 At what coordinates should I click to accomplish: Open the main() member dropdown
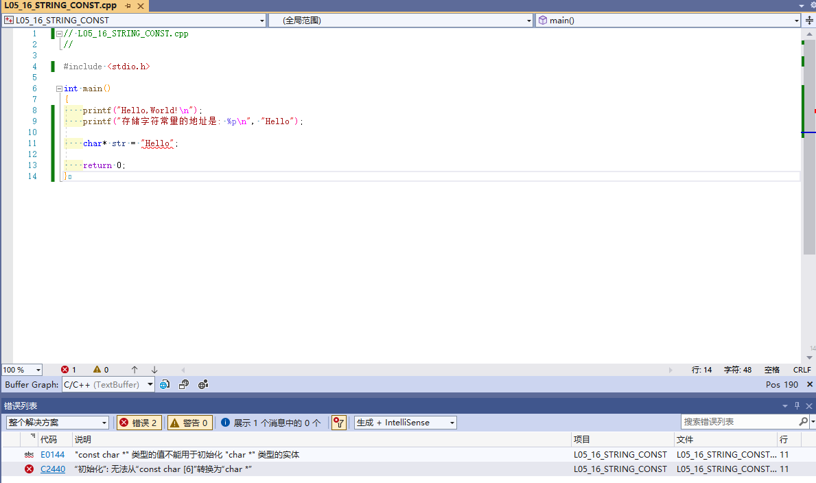click(668, 21)
